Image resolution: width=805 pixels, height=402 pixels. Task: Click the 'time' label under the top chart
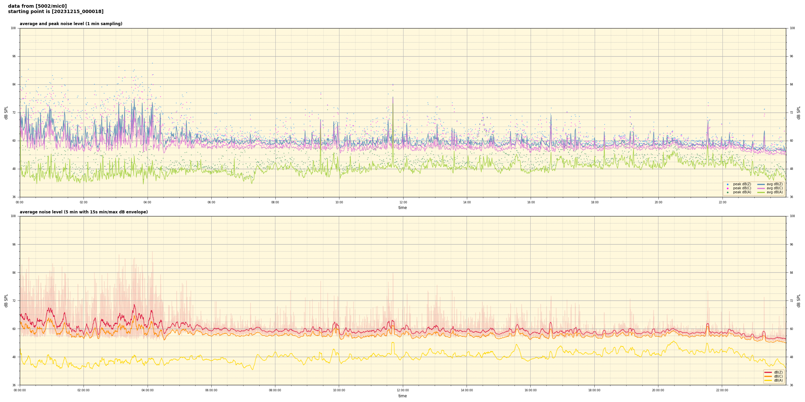pyautogui.click(x=402, y=208)
